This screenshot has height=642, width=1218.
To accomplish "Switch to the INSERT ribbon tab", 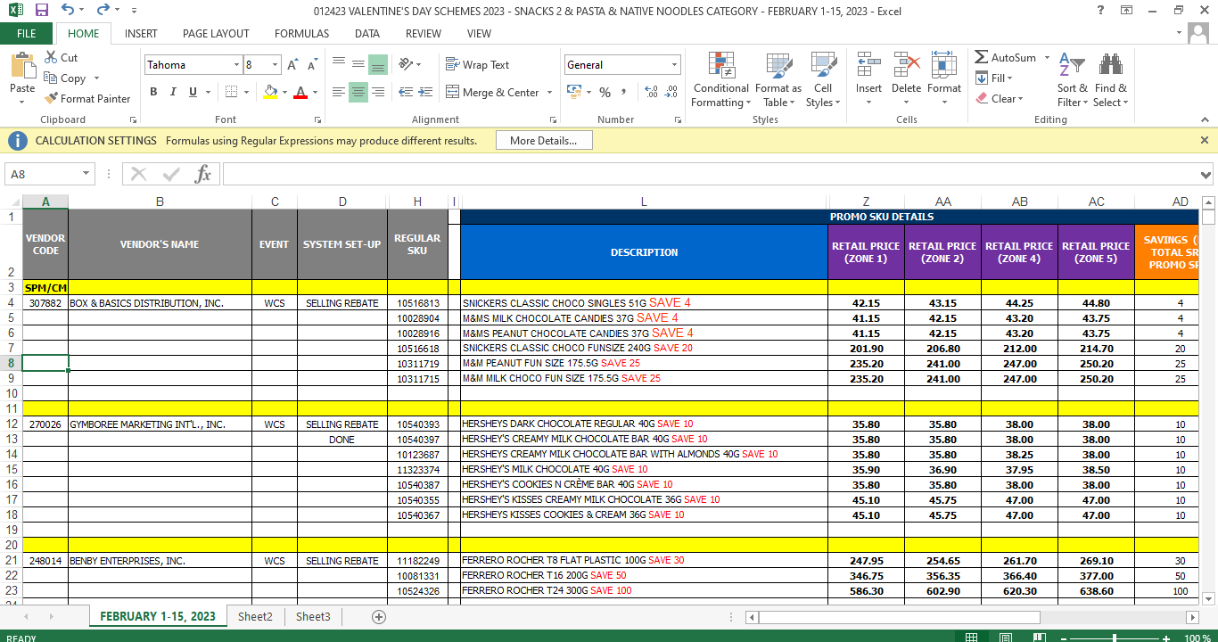I will tap(141, 33).
